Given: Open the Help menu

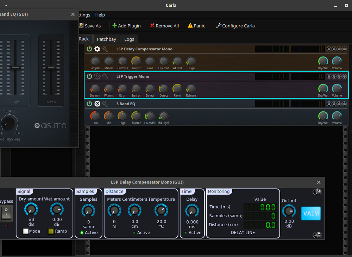Looking at the screenshot, I should click(x=100, y=15).
